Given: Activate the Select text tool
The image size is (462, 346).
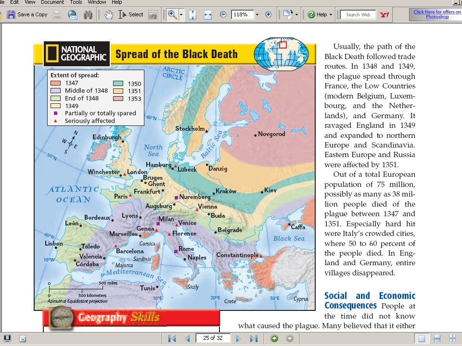Looking at the screenshot, I should coord(130,14).
